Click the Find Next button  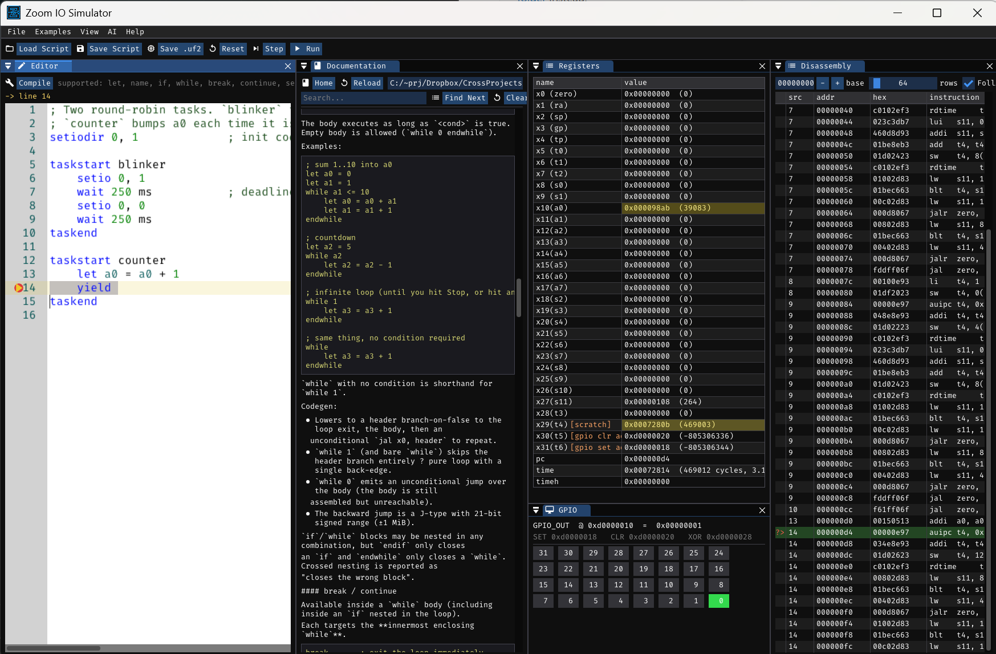(x=465, y=98)
